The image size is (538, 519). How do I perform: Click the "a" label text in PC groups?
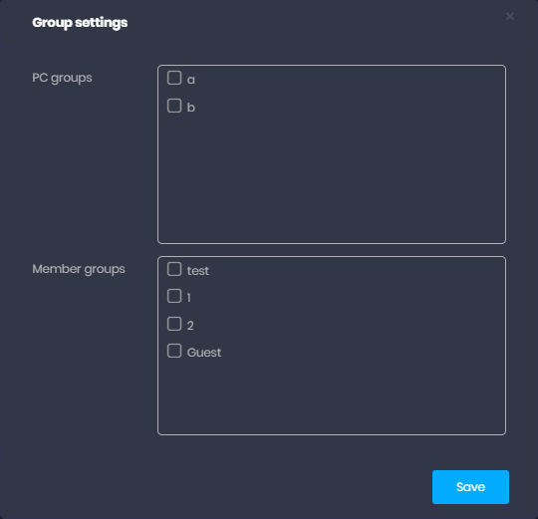[190, 80]
